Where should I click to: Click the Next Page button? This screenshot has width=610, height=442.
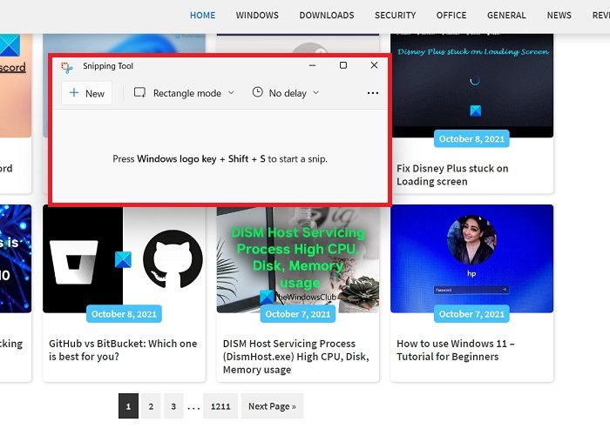coord(272,406)
